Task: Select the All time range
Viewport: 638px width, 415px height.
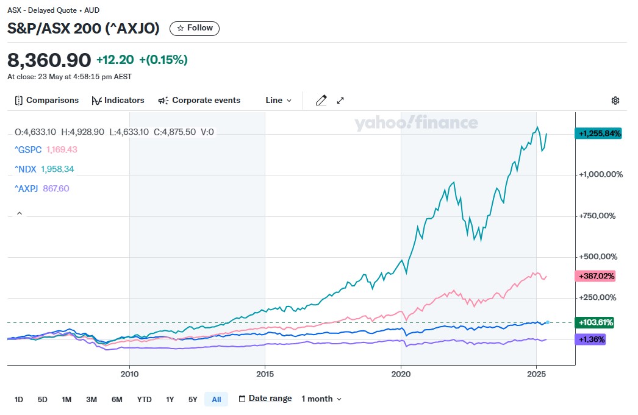Action: (x=216, y=400)
